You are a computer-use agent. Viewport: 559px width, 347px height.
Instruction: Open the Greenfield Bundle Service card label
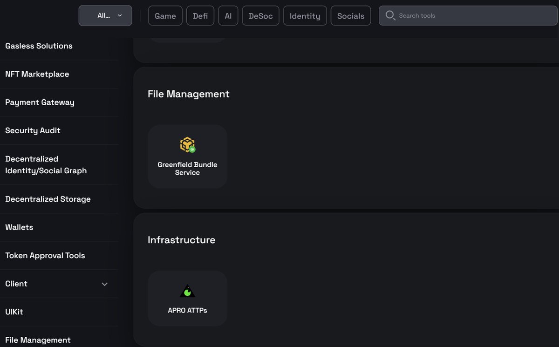(187, 169)
